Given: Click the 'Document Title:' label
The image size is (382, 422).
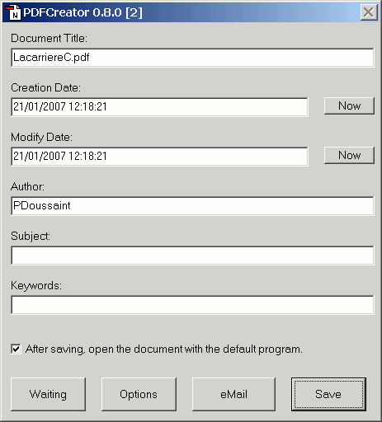Looking at the screenshot, I should (49, 38).
